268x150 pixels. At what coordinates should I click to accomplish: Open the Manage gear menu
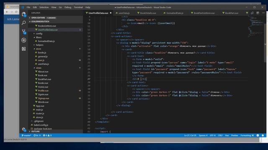24,129
